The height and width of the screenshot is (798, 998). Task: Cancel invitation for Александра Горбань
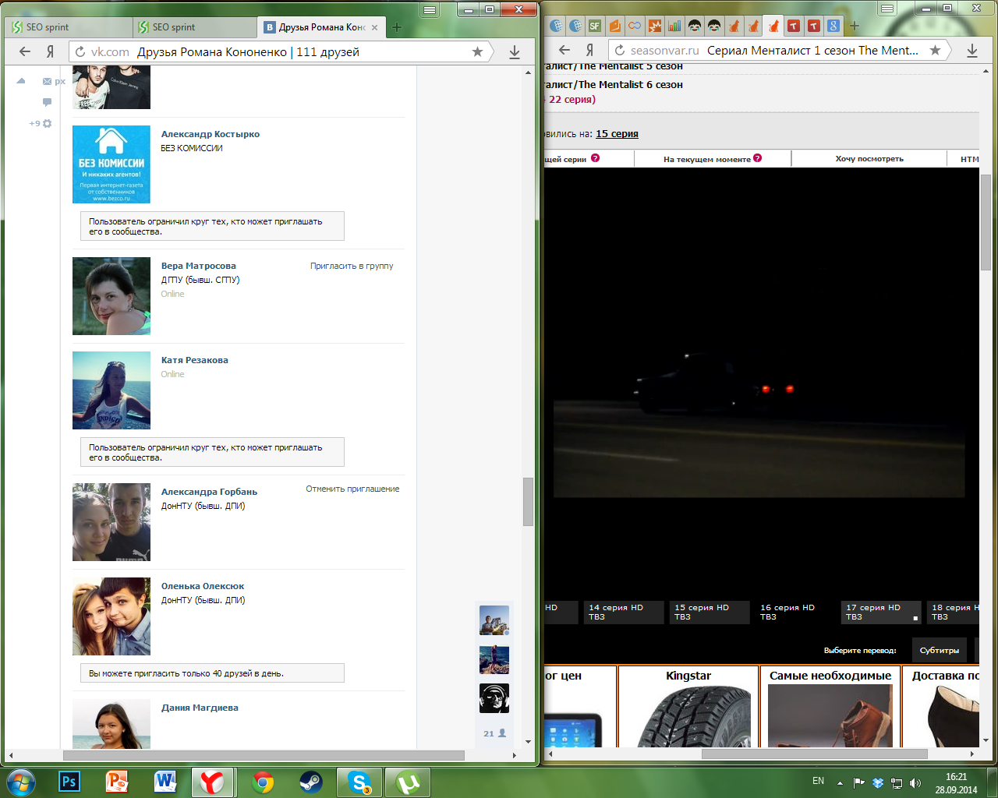352,489
